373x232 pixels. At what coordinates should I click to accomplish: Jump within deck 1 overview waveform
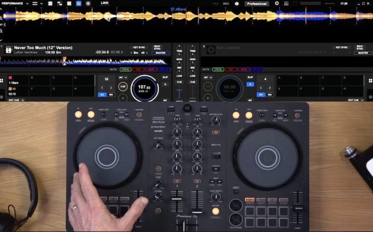(x=85, y=61)
